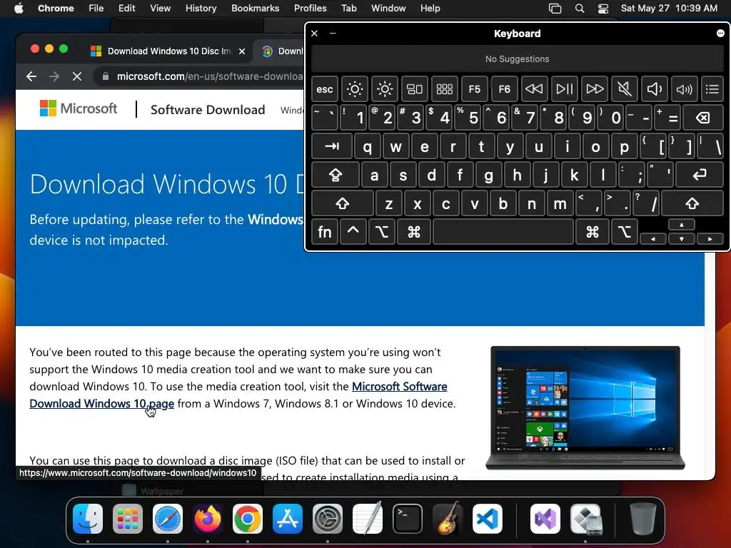Close the Download Windows 10 Disc Image tab
Viewport: 731px width, 548px height.
tap(242, 51)
